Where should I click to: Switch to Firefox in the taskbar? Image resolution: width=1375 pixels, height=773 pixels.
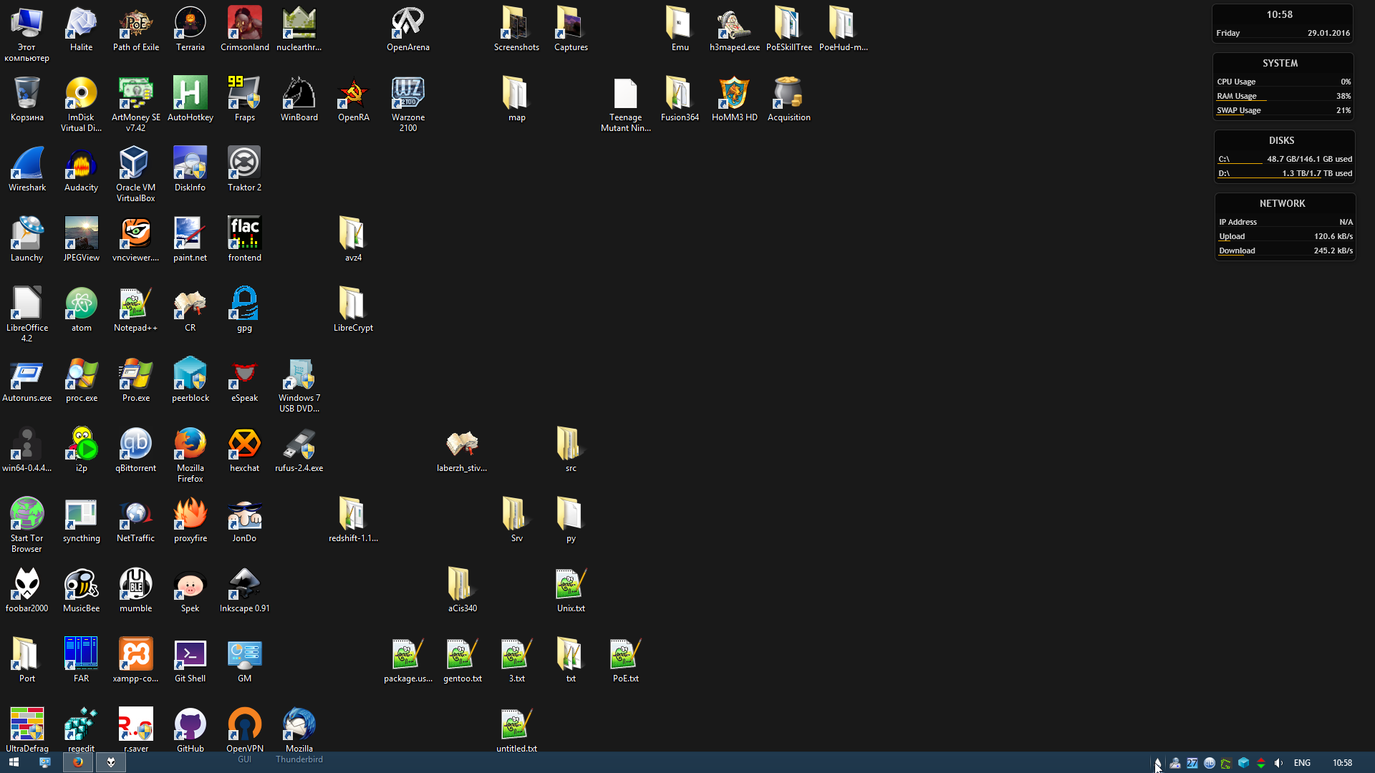[x=77, y=762]
